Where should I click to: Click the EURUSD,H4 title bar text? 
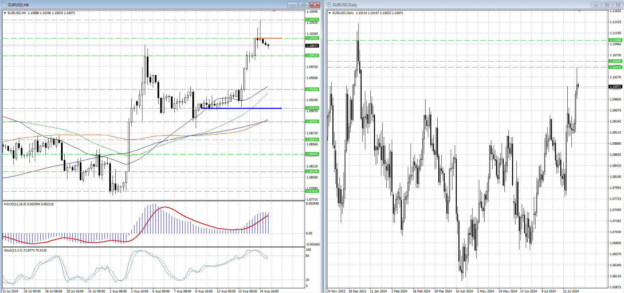(x=18, y=5)
